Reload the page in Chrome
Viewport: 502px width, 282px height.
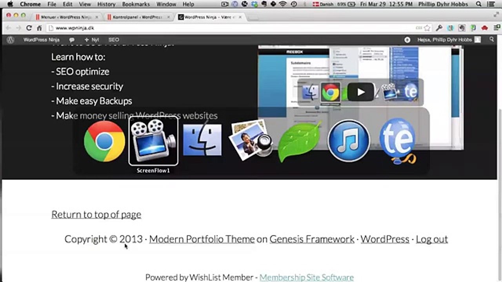click(x=29, y=28)
